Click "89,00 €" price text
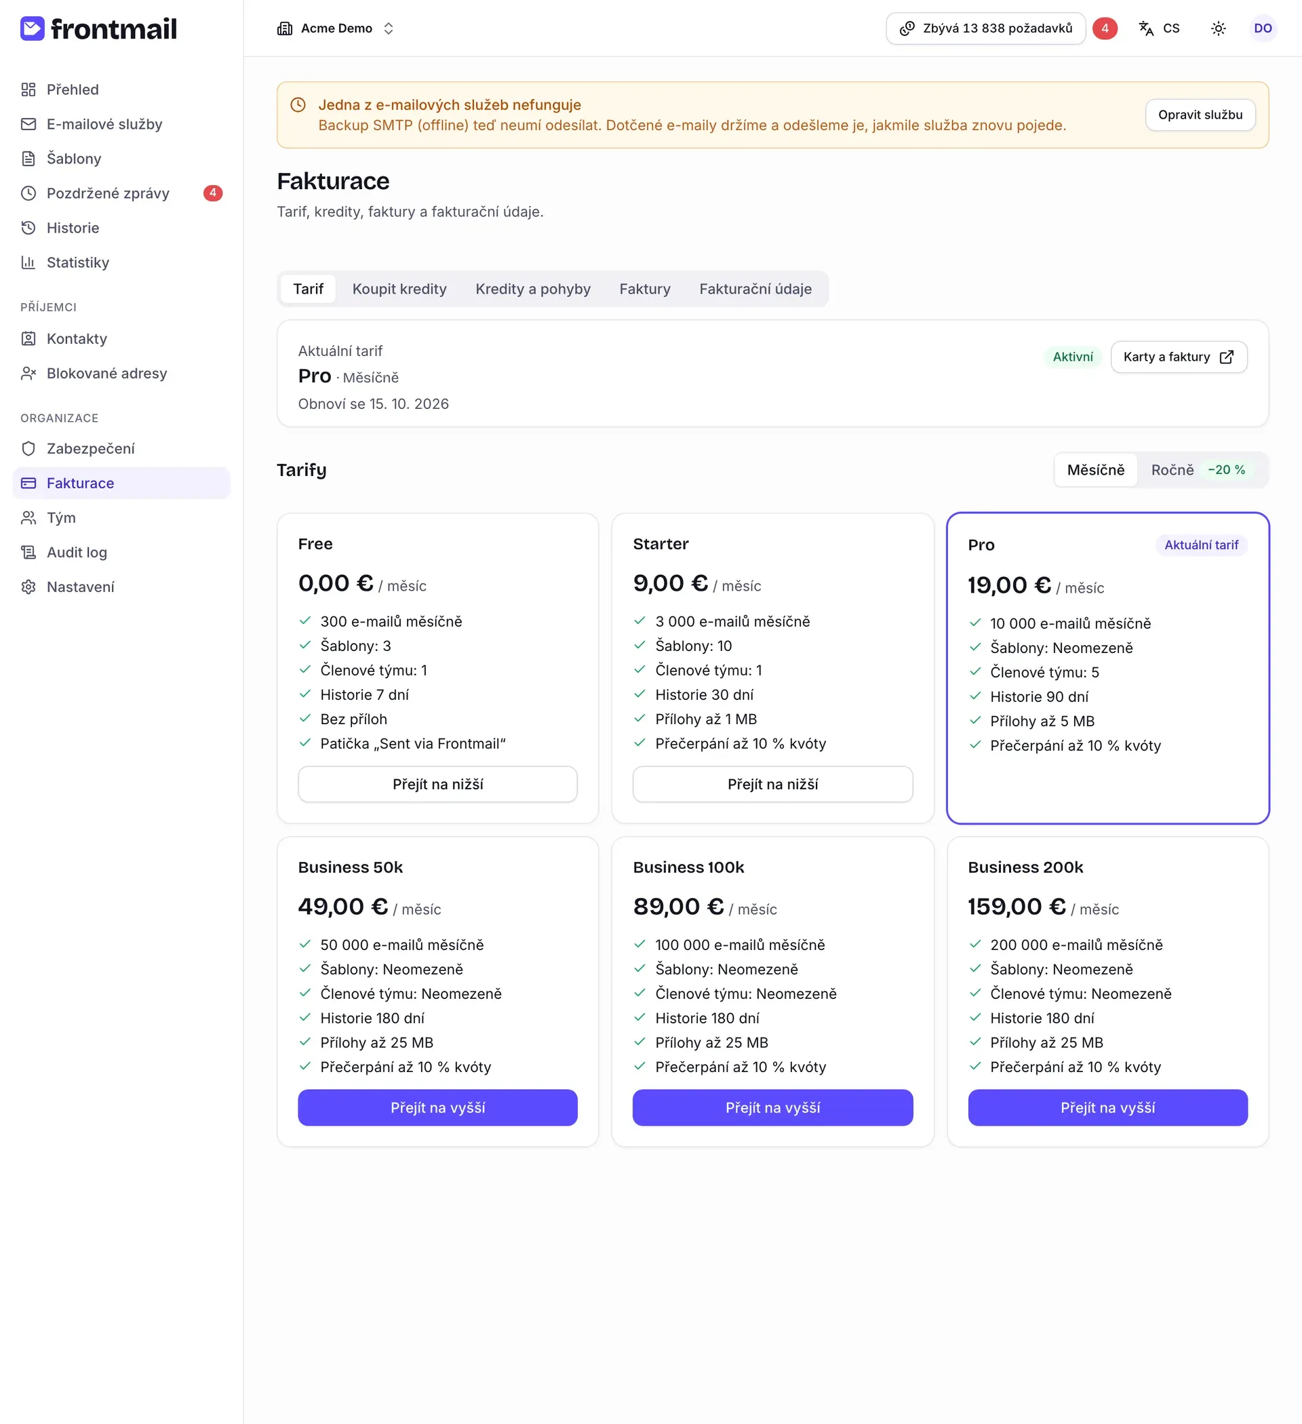This screenshot has height=1424, width=1302. point(677,907)
